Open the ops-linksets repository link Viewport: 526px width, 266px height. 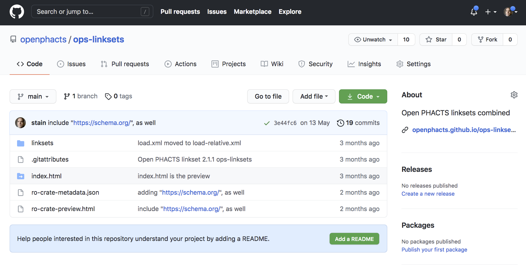[x=99, y=40]
